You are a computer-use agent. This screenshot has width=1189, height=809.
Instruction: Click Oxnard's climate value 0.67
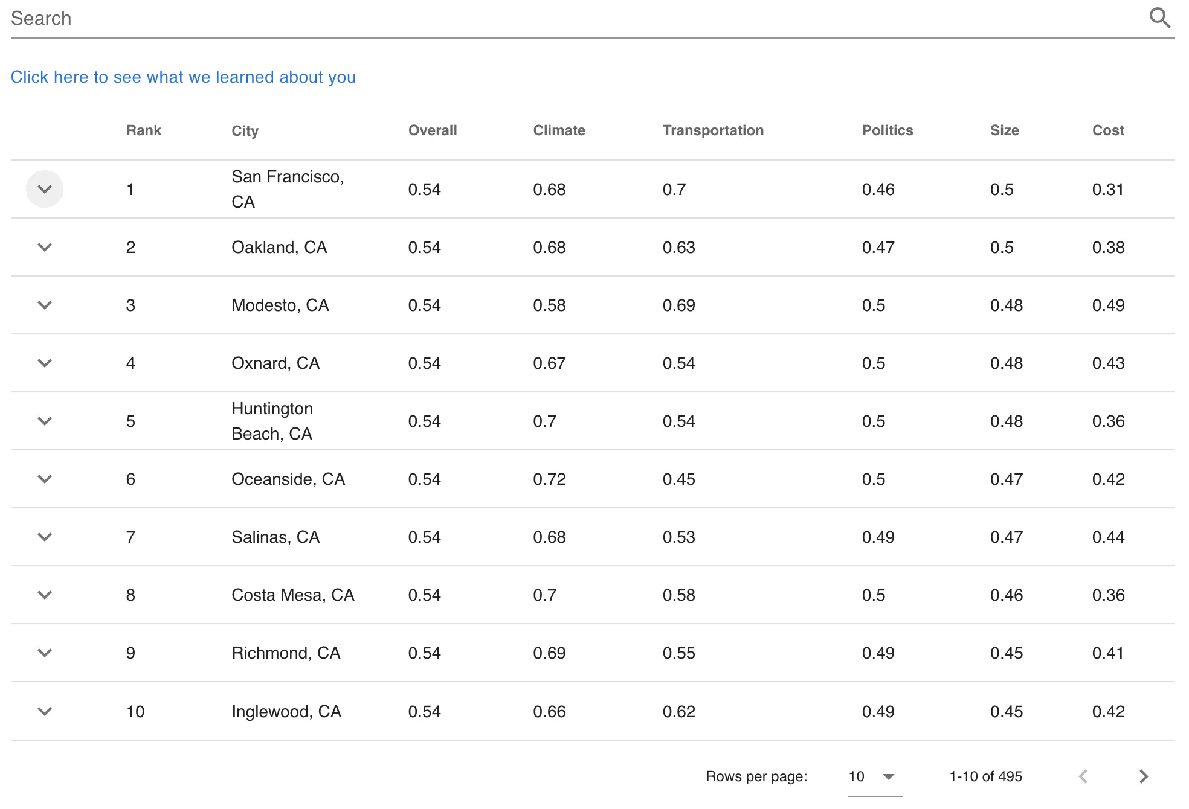point(549,363)
